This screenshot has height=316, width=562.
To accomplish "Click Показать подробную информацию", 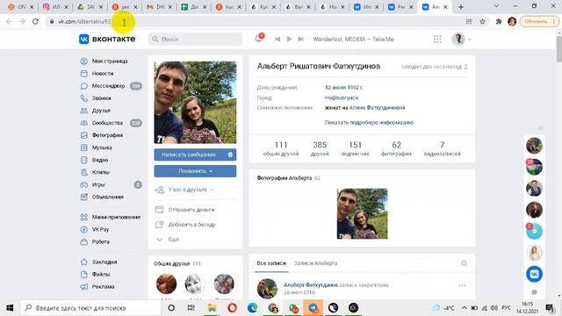I will [x=369, y=123].
